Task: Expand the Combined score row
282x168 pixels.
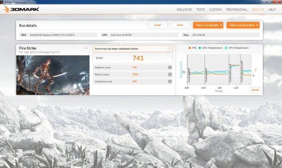Action: click(x=170, y=81)
